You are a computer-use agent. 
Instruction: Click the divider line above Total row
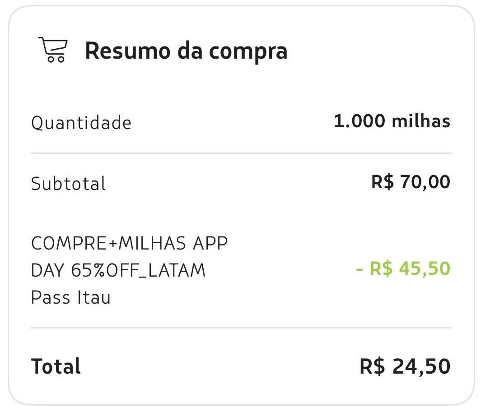pyautogui.click(x=241, y=328)
